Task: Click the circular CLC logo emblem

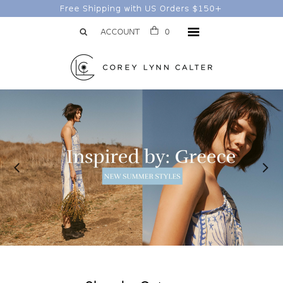Action: (x=83, y=67)
